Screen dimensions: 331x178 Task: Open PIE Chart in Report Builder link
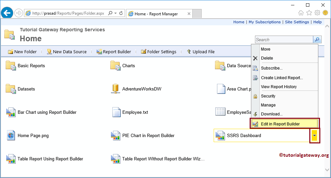click(148, 136)
